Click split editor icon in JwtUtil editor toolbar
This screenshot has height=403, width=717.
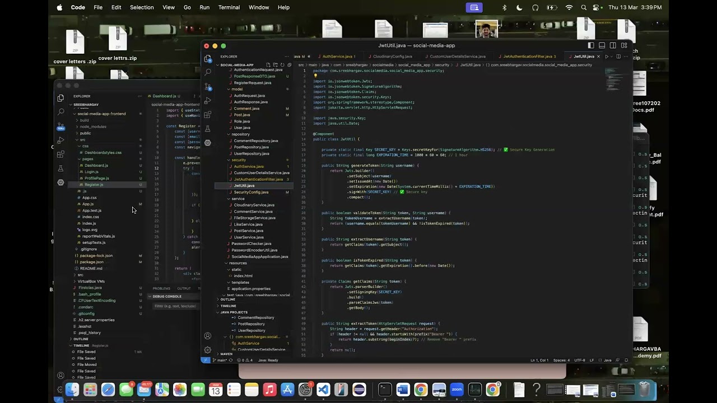pyautogui.click(x=618, y=57)
